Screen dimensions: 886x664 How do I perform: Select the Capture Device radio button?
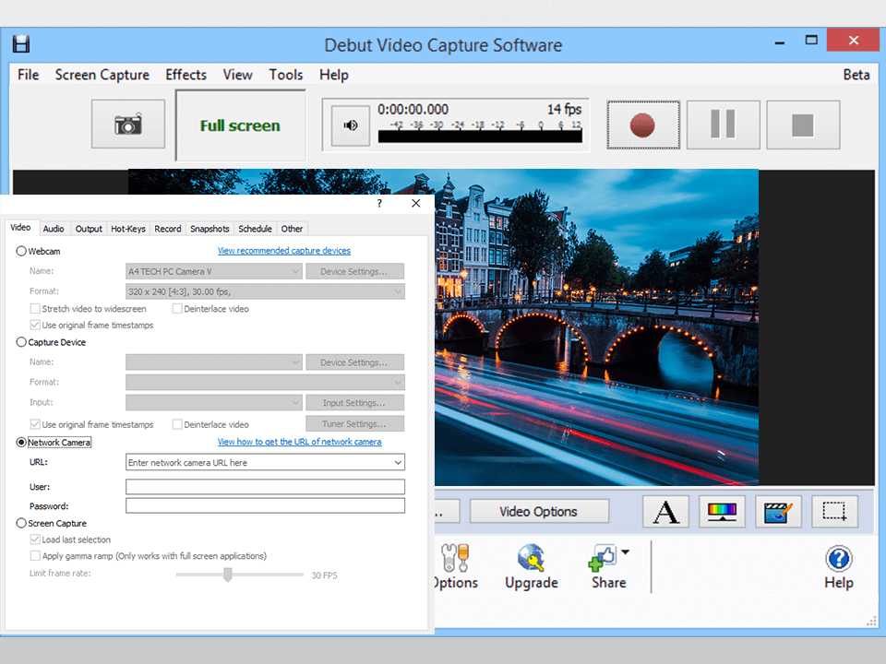coord(21,342)
